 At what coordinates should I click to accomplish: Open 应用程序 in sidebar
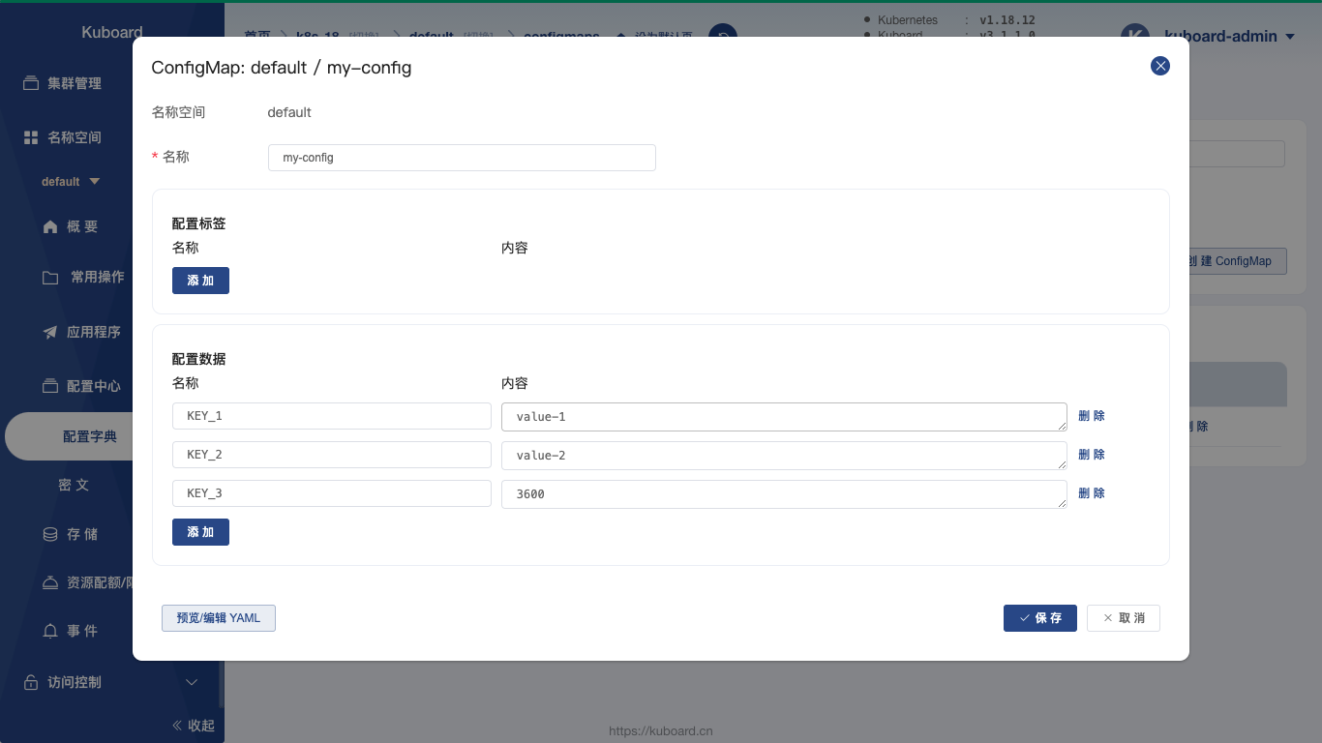pyautogui.click(x=94, y=332)
